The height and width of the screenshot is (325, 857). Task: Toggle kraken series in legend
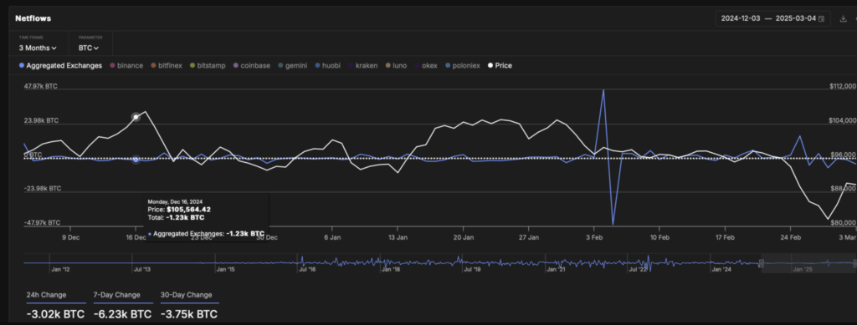tap(362, 65)
